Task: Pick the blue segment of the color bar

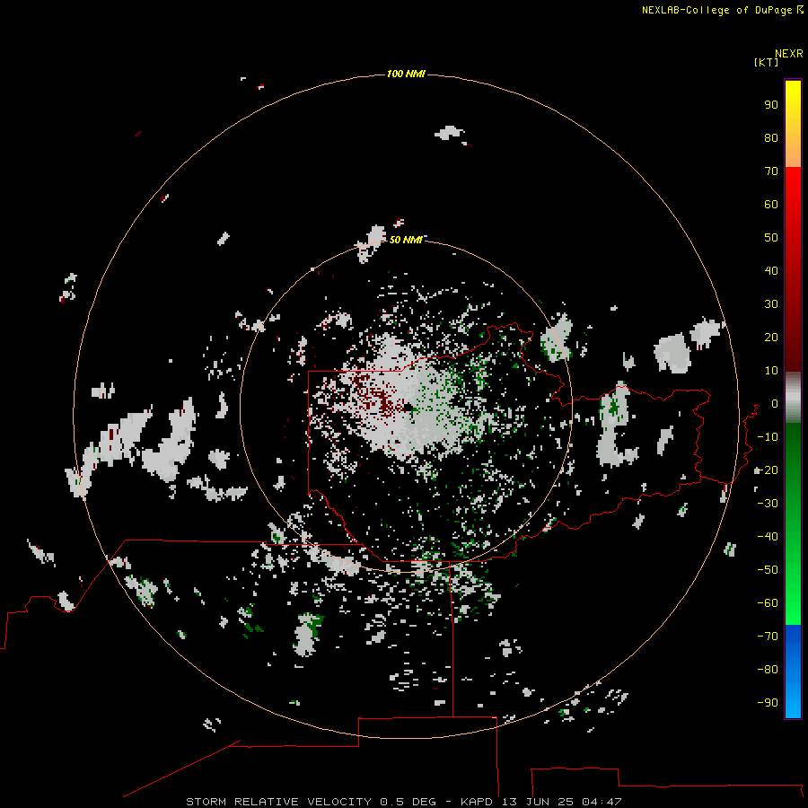Action: 793,671
